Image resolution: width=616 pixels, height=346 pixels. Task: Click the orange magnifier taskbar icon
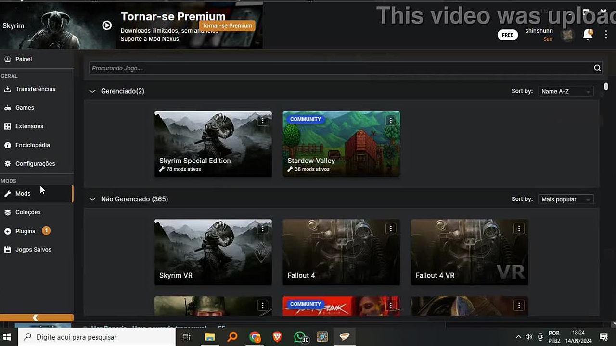tap(232, 337)
